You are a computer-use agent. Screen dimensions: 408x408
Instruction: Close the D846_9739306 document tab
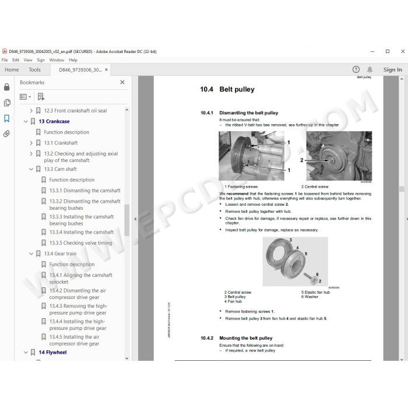pyautogui.click(x=106, y=70)
